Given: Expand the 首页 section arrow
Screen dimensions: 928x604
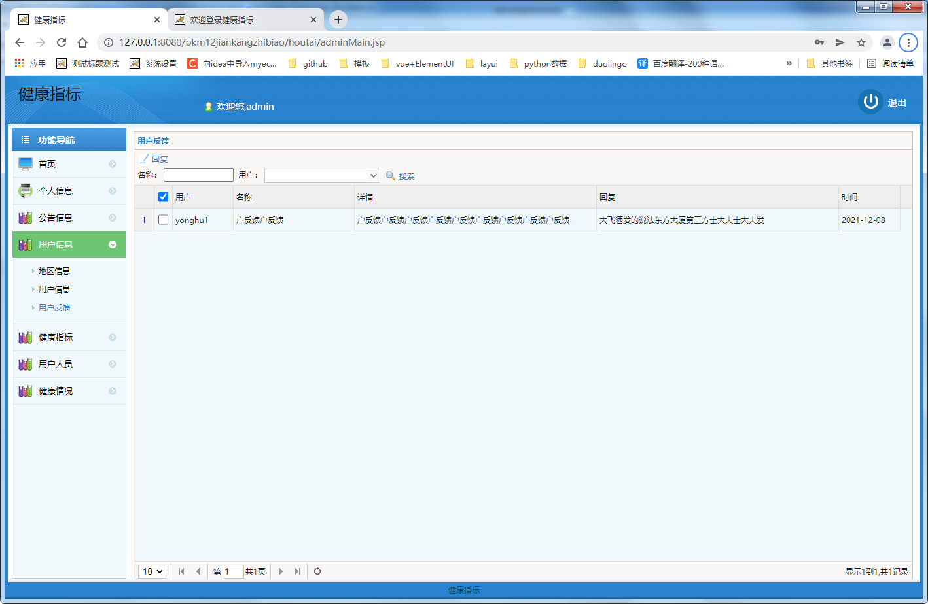Looking at the screenshot, I should coord(113,164).
